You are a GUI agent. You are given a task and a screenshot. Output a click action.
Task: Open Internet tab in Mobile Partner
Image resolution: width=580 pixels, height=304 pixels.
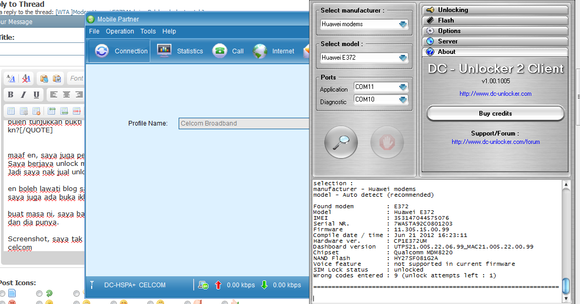pos(273,51)
